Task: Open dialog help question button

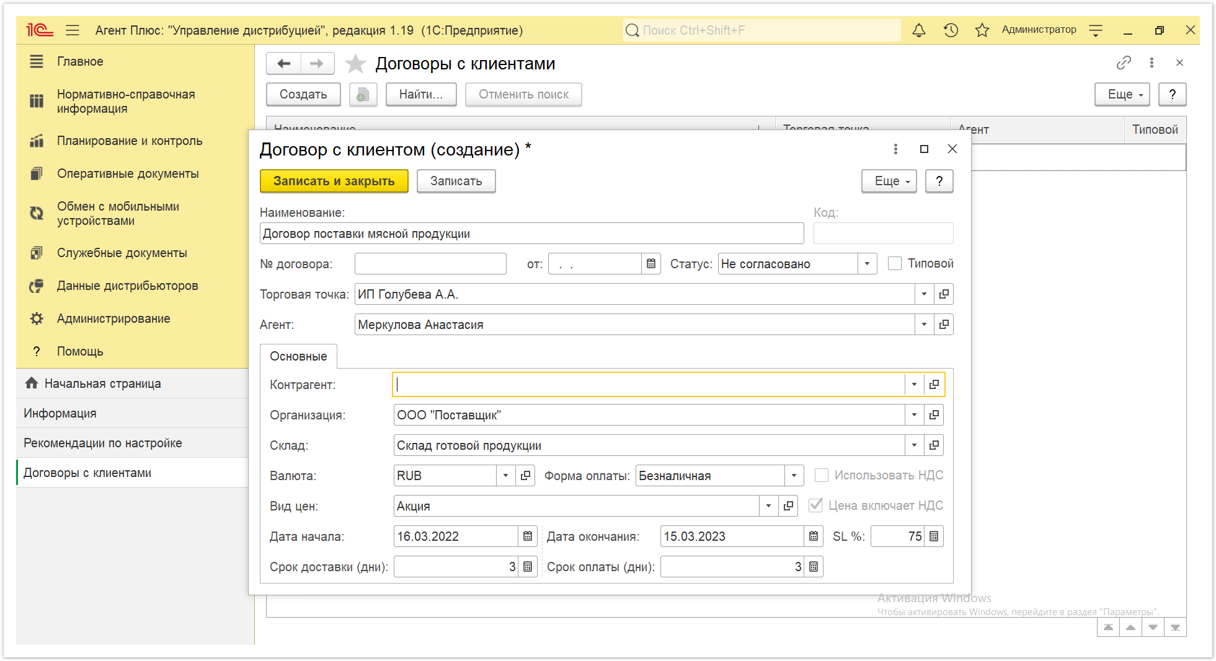Action: click(939, 181)
